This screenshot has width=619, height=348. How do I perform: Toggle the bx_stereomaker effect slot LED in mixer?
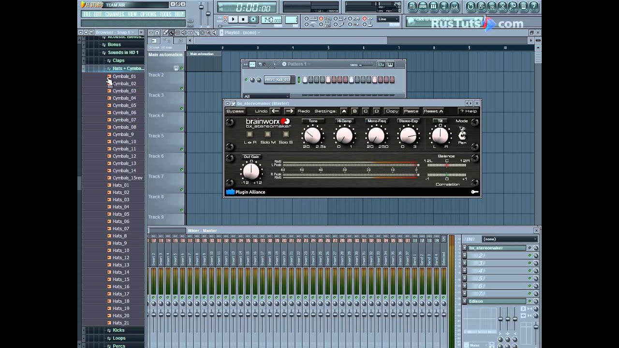[530, 248]
